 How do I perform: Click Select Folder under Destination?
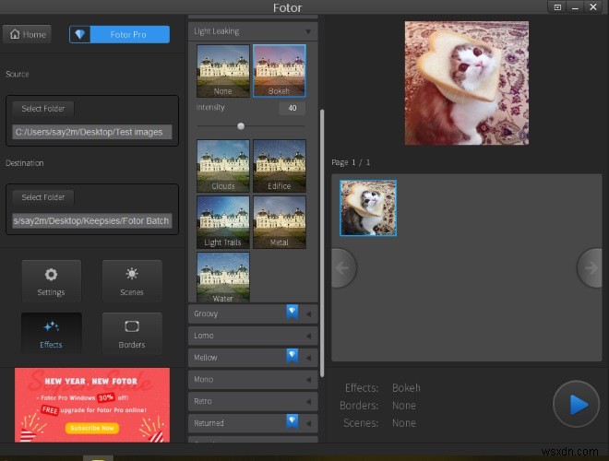[x=43, y=197]
